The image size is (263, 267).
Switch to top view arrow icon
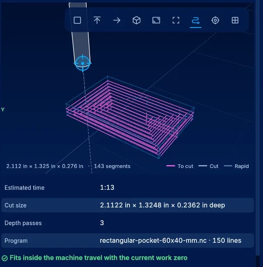[x=97, y=20]
